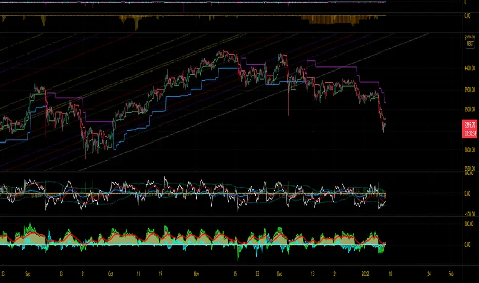Select the Oct label on the time axis

(x=110, y=274)
